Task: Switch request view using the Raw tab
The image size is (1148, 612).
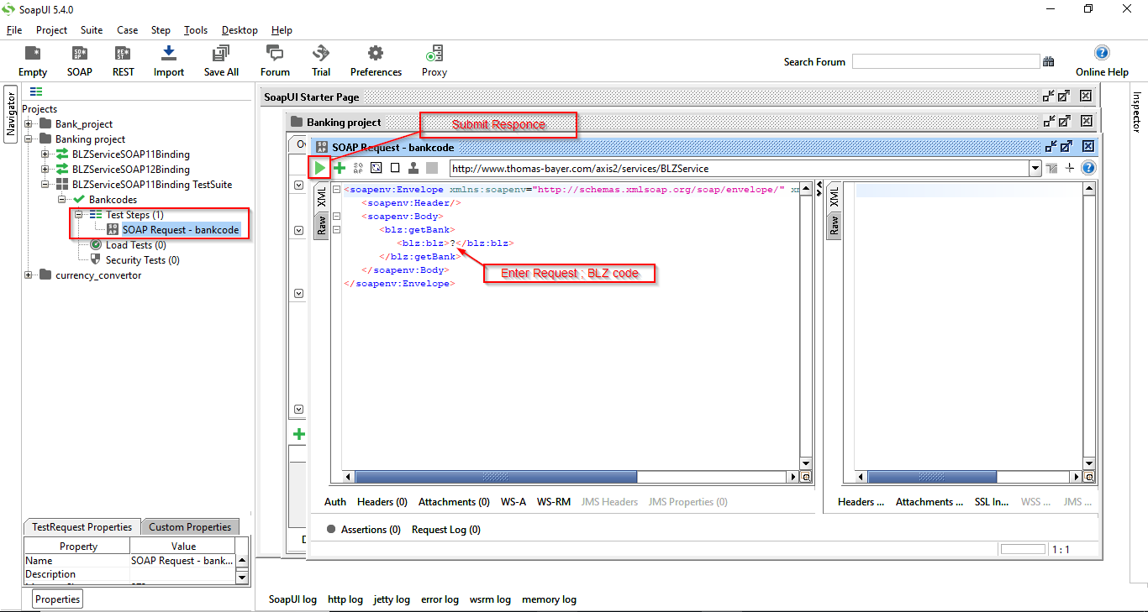Action: [x=321, y=225]
